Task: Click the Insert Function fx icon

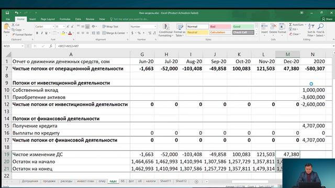Action: pos(51,46)
